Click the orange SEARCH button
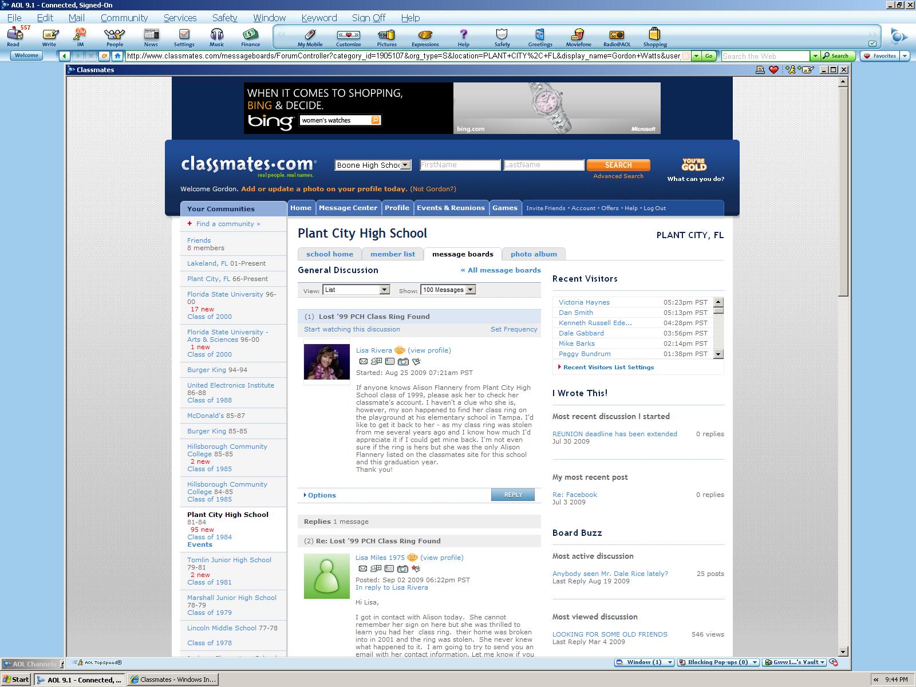Viewport: 916px width, 687px height. [618, 165]
